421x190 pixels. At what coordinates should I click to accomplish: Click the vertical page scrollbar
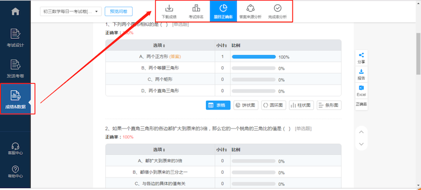click(x=418, y=54)
